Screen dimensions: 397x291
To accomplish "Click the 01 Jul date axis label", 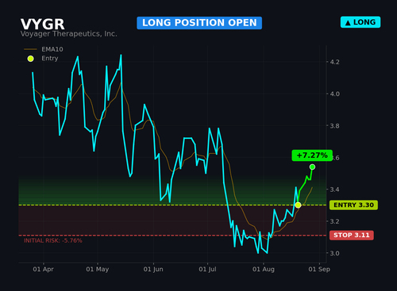I will point(207,270).
